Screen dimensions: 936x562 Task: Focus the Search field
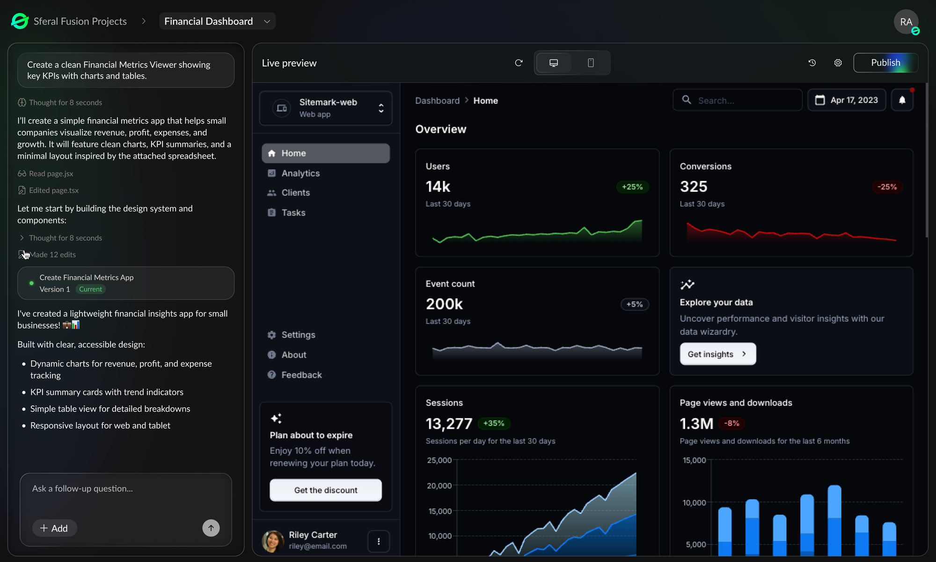click(x=738, y=100)
